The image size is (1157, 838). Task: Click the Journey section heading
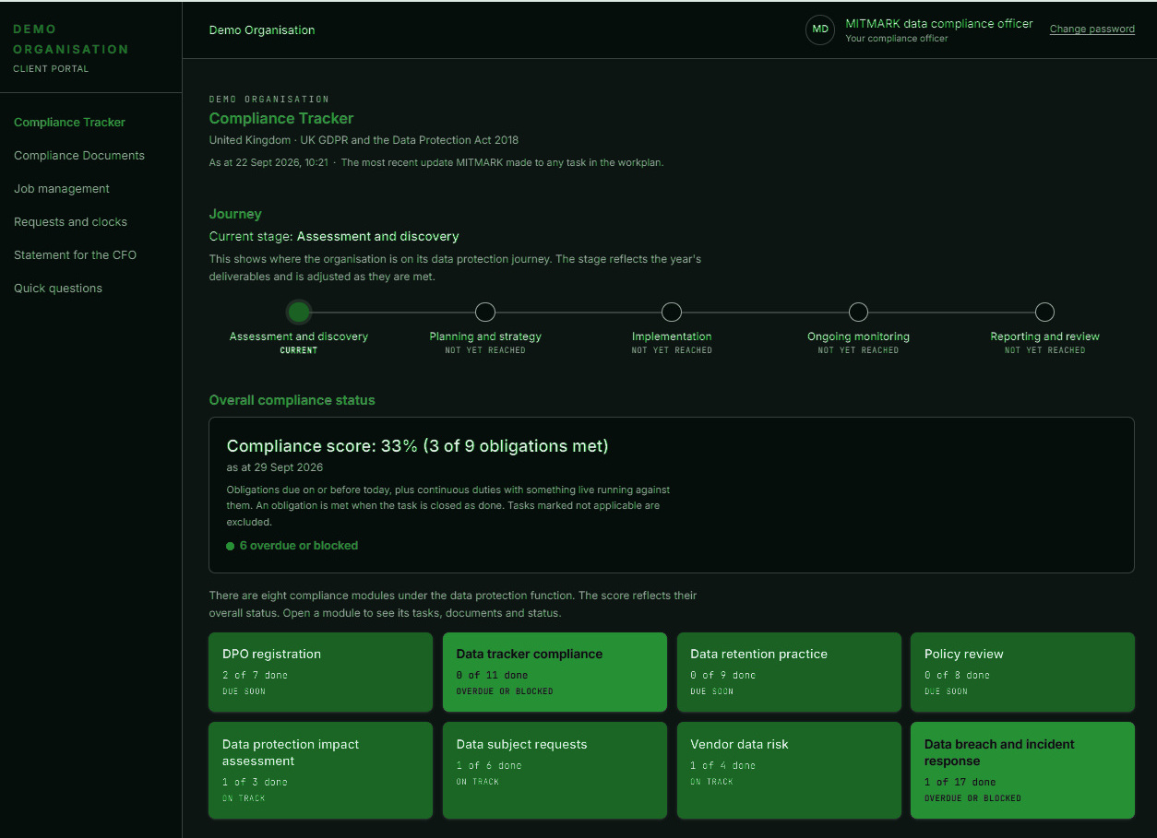(235, 214)
